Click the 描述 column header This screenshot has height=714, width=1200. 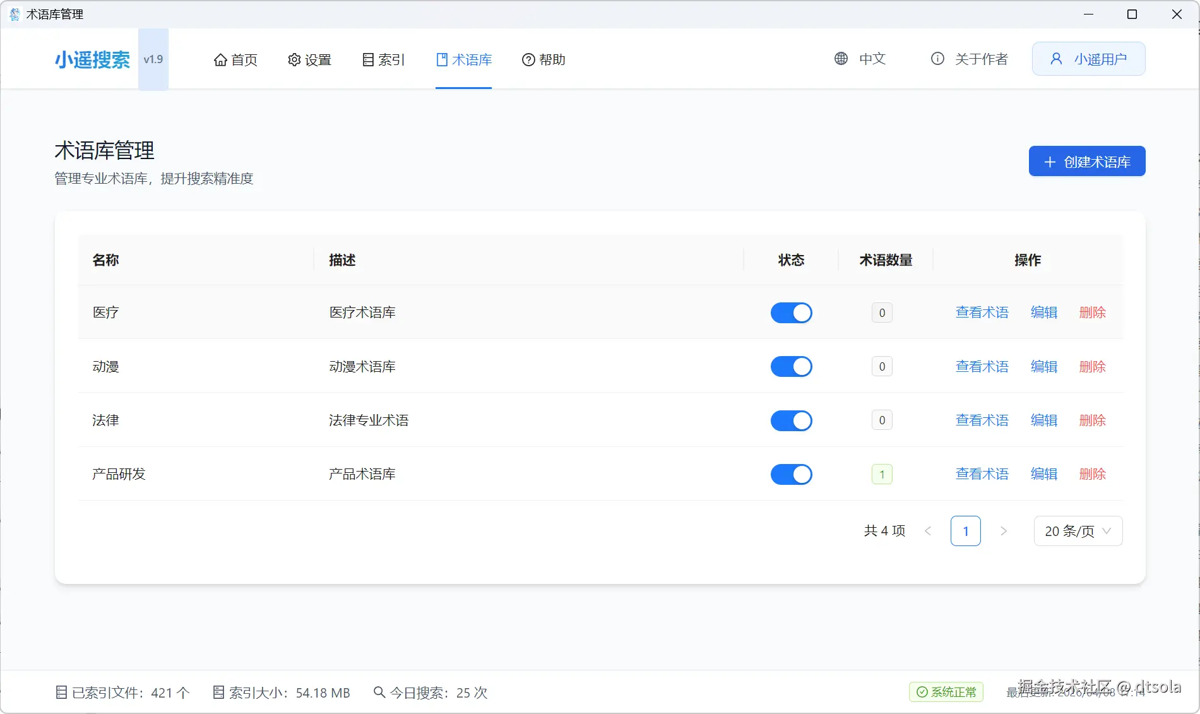(342, 260)
